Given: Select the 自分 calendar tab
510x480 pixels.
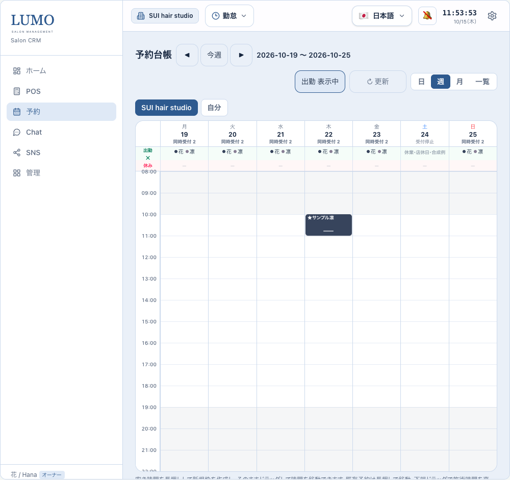Looking at the screenshot, I should 214,108.
